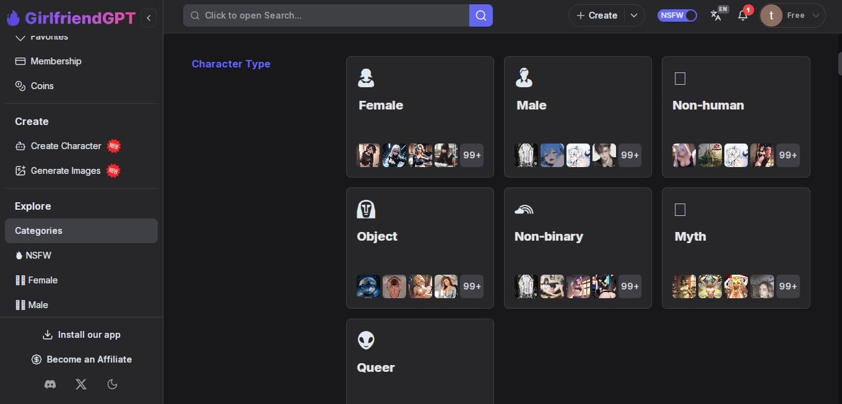Click the Coins icon in the sidebar
This screenshot has width=842, height=404.
coord(20,86)
